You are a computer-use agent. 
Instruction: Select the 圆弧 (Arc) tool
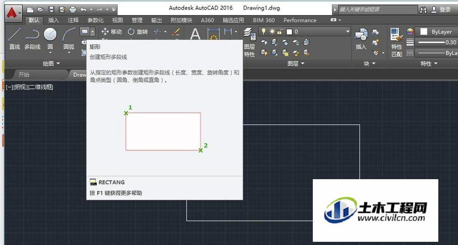[x=69, y=38]
